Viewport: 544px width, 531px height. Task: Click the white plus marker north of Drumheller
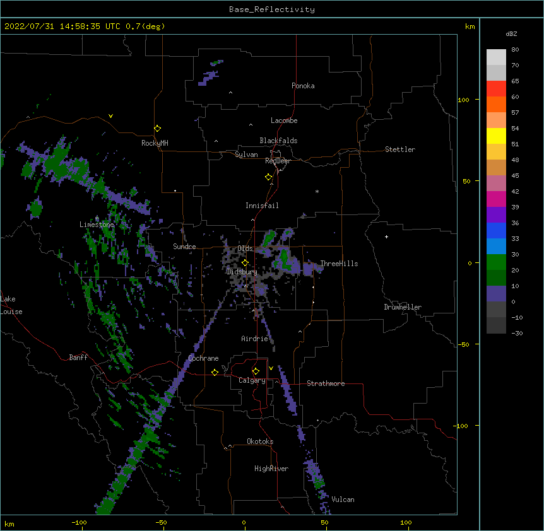(x=386, y=236)
